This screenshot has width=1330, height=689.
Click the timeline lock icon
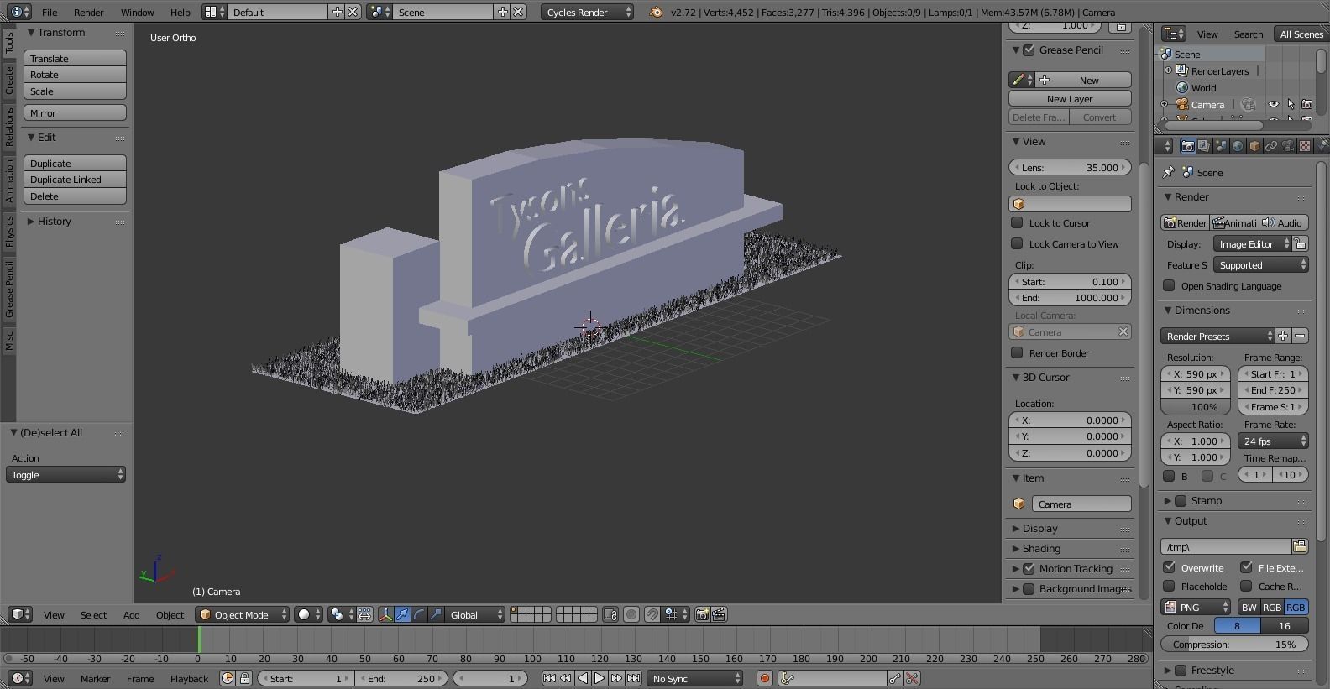[244, 678]
